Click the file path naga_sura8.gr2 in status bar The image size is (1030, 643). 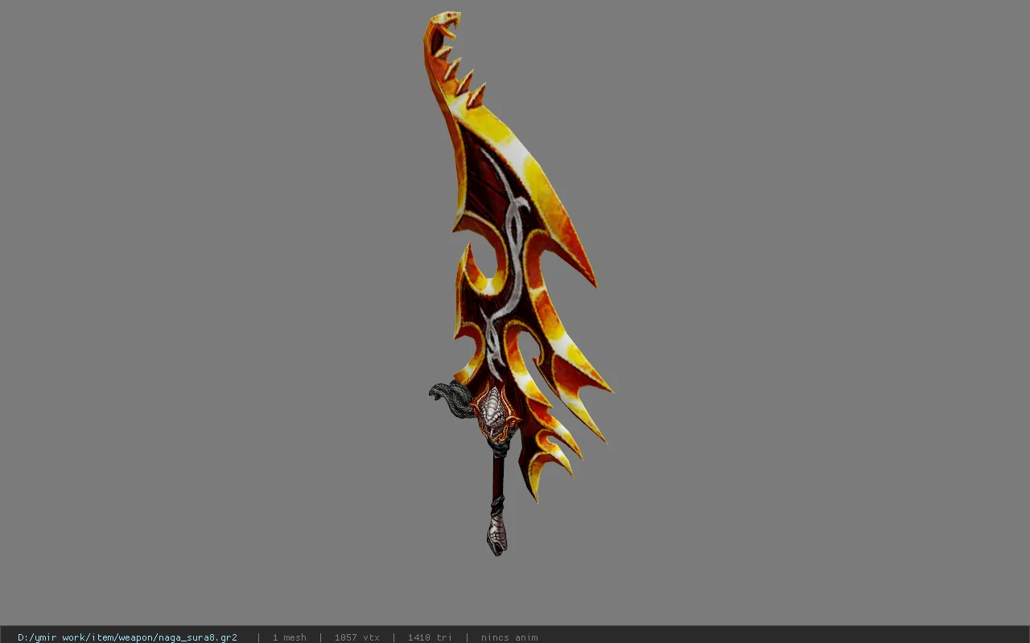pos(127,637)
